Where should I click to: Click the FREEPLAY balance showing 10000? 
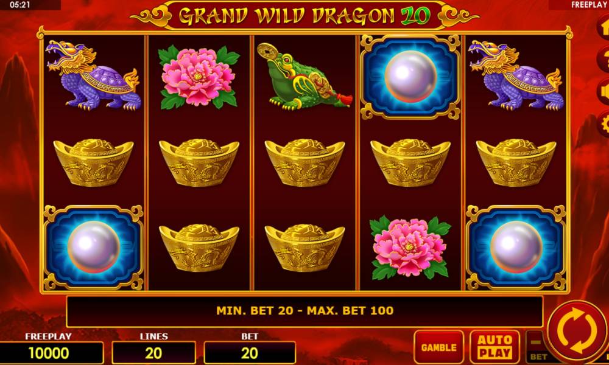click(49, 353)
